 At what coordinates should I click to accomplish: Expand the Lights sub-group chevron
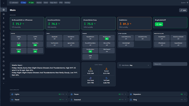click(66, 94)
